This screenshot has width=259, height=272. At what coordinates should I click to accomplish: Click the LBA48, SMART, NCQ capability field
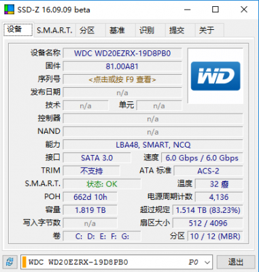coord(153,145)
